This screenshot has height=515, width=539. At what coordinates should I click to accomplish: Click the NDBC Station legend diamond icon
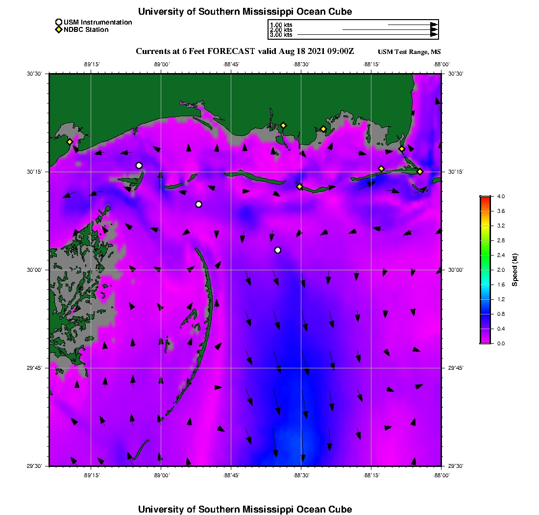click(x=59, y=30)
